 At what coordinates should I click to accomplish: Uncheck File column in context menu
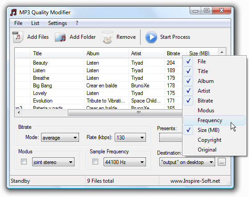(x=188, y=62)
